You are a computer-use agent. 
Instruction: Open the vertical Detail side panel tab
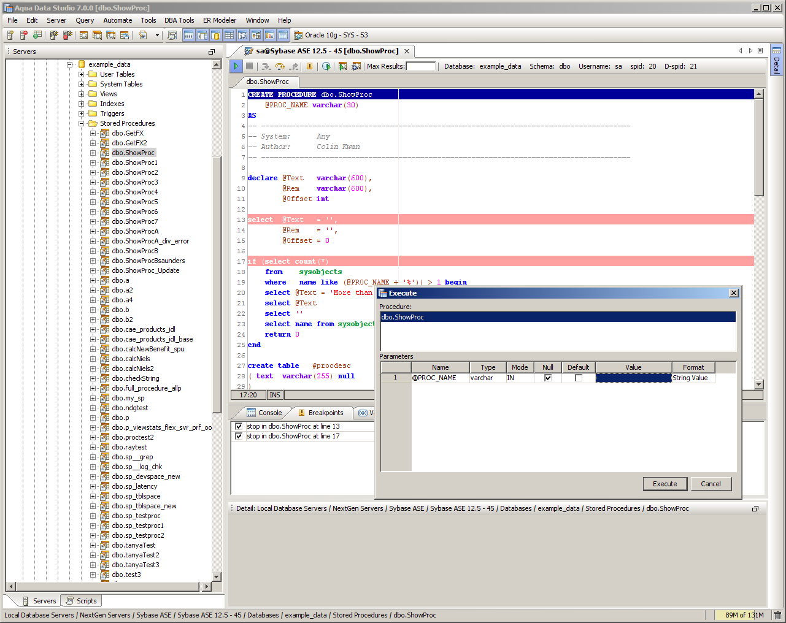pos(776,60)
